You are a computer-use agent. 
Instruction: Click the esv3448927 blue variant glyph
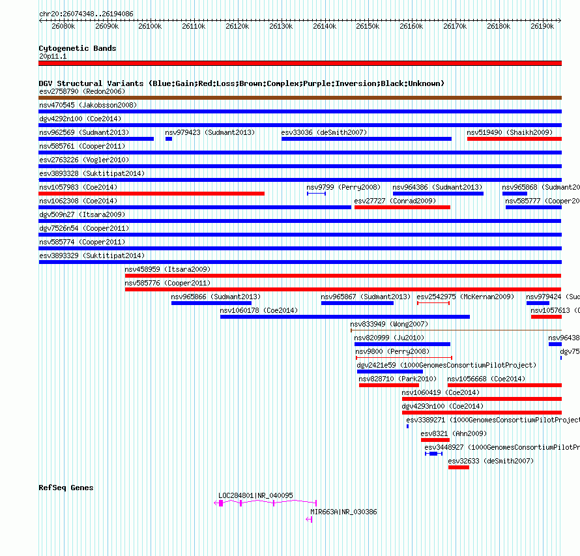click(434, 454)
